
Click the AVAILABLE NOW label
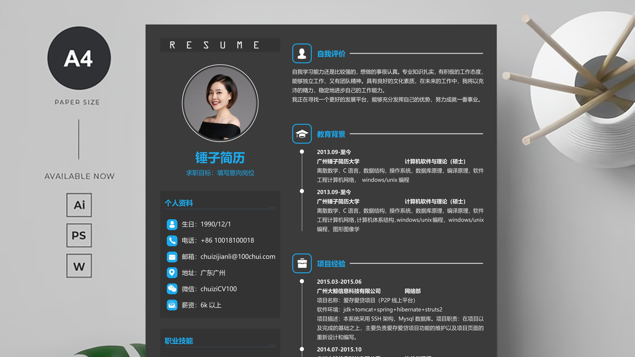pos(79,176)
